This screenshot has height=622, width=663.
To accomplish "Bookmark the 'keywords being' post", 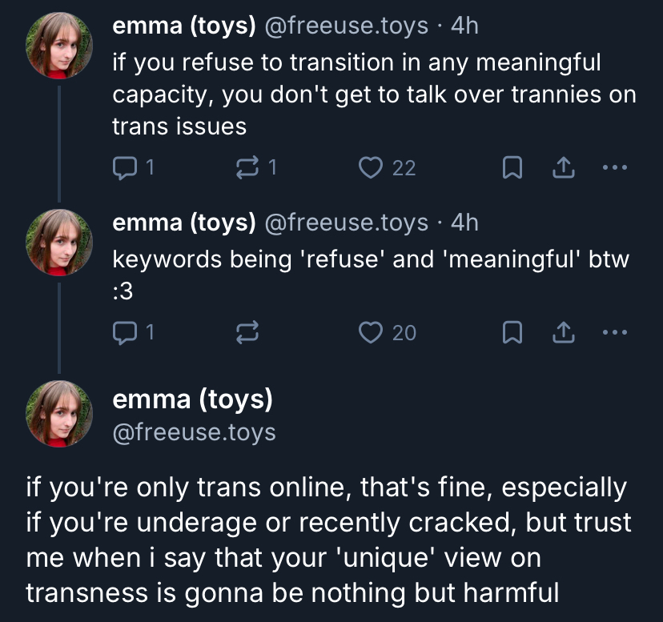I will tap(512, 331).
